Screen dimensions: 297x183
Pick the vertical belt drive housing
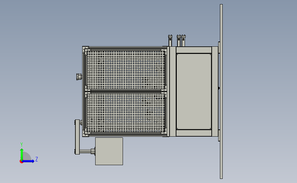77,137
